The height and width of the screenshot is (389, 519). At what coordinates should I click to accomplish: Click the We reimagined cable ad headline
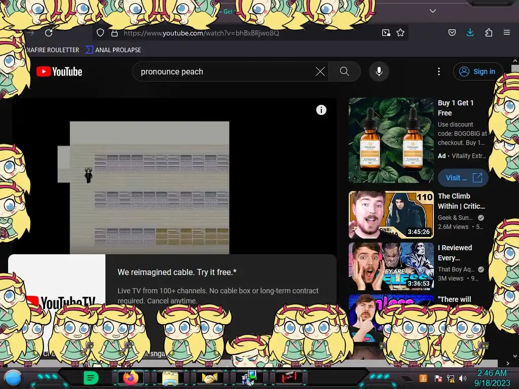tap(177, 272)
